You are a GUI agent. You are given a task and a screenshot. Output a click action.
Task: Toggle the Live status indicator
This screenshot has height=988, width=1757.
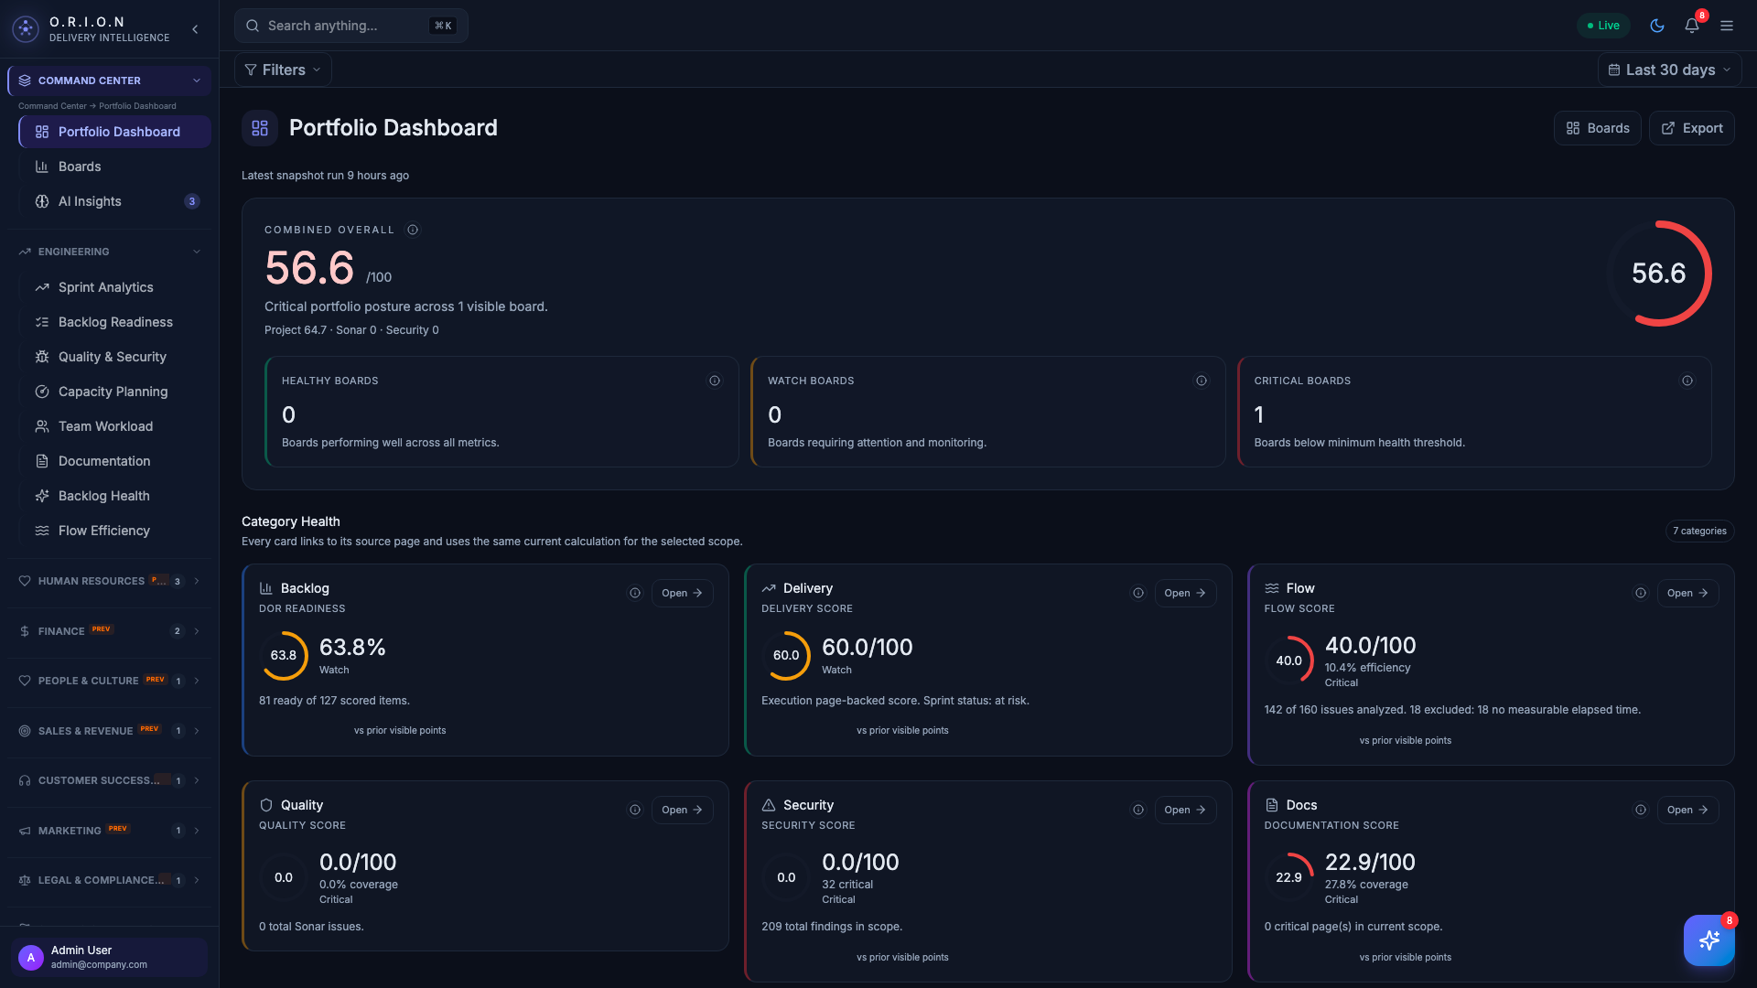point(1603,26)
